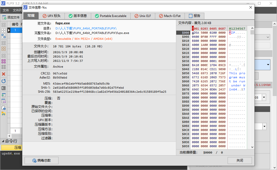277x170 pixels.
Task: Click the 病毒总数 button
Action: coord(42,160)
